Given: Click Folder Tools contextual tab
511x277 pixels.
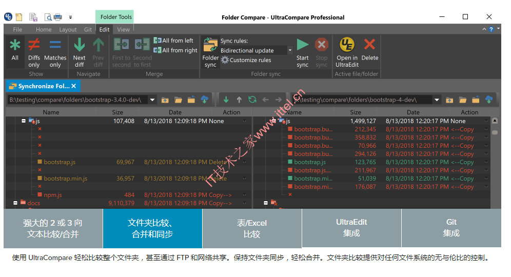Looking at the screenshot, I should [x=115, y=17].
